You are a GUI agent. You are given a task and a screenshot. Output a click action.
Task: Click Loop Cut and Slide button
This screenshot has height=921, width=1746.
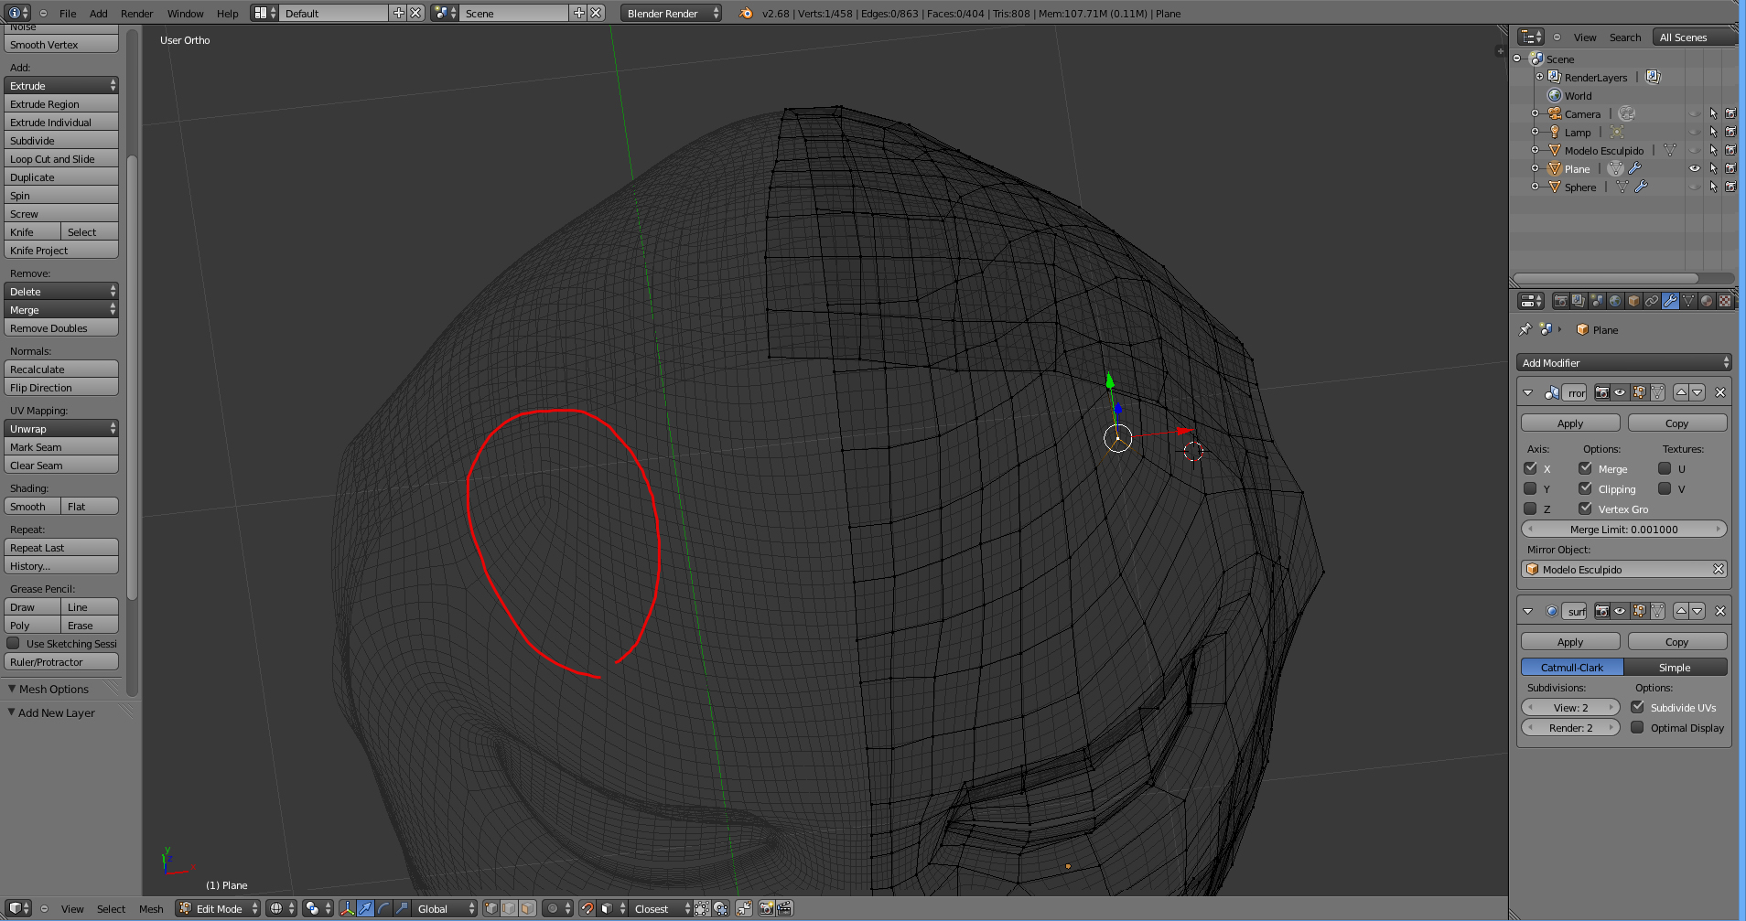click(x=61, y=159)
